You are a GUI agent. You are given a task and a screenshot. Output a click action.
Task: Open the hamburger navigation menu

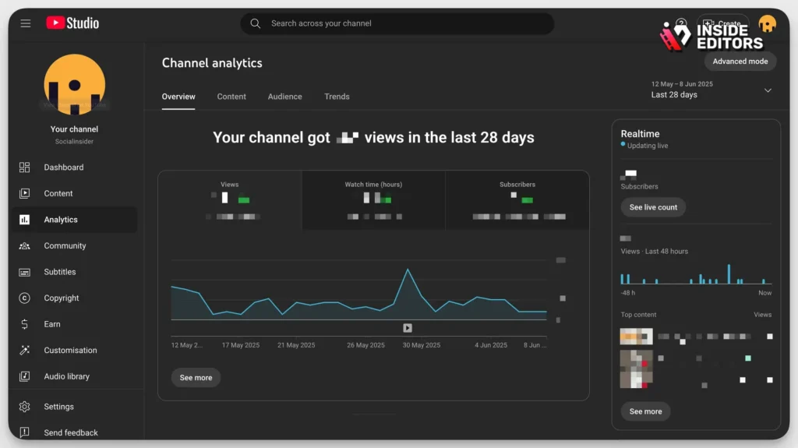pyautogui.click(x=26, y=23)
